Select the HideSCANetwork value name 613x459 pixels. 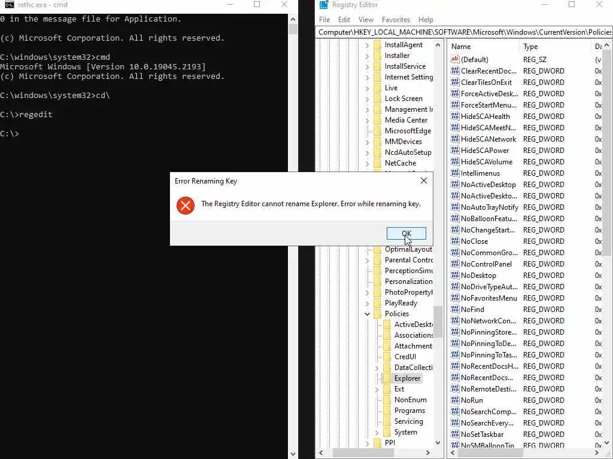coord(488,139)
